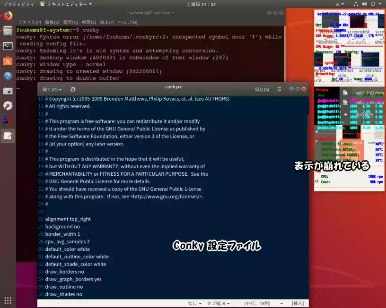Screen dimensions: 386x308
Task: Open the language/fonts dock icon
Action: click(8, 120)
